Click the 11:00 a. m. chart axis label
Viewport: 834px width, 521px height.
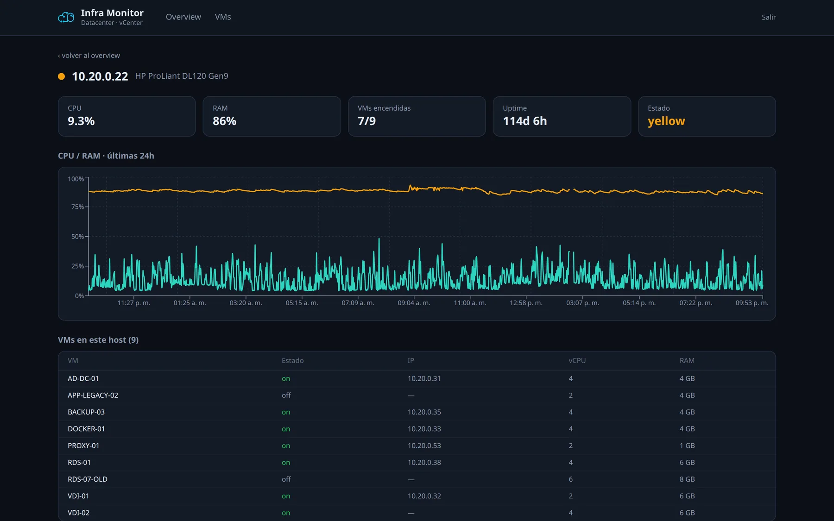(470, 303)
